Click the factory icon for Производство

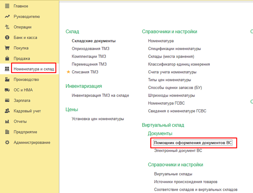(6, 79)
